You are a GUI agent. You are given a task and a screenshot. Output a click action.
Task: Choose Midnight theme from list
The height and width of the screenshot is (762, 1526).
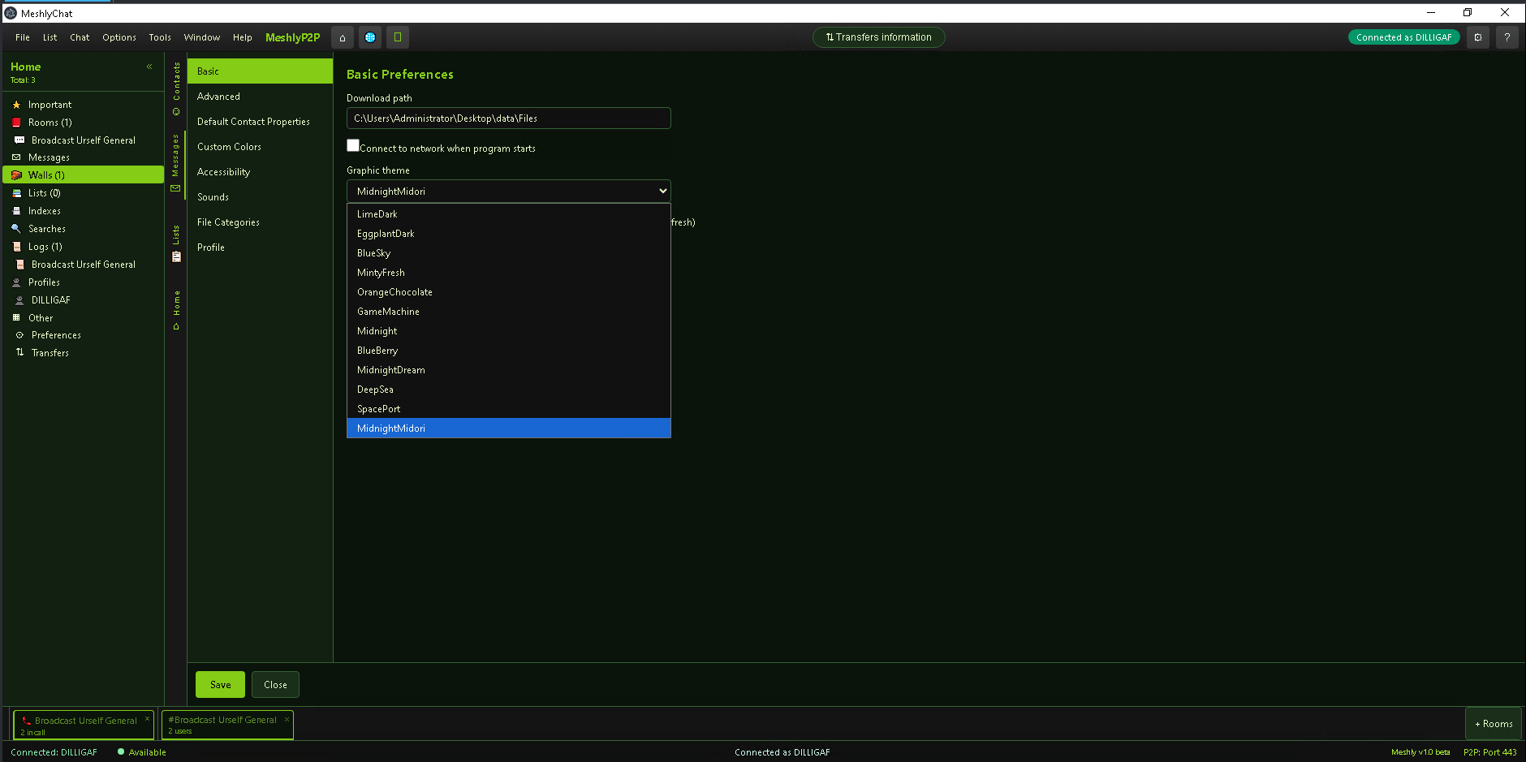coord(509,331)
